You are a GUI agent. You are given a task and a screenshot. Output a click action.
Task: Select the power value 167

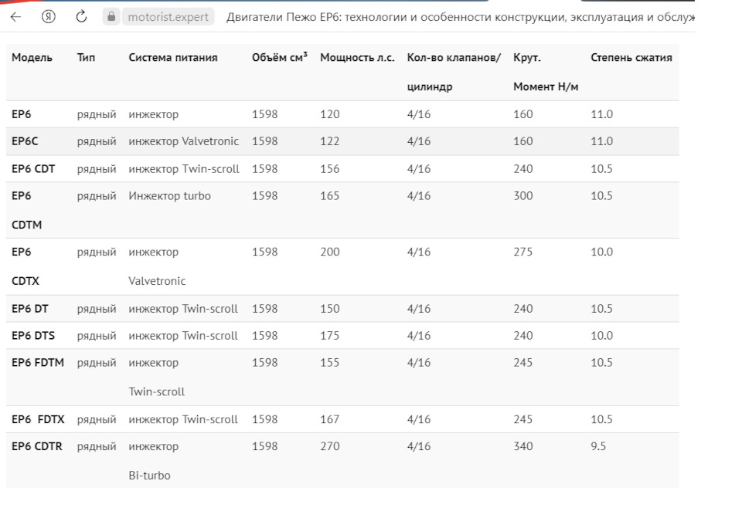coord(330,419)
